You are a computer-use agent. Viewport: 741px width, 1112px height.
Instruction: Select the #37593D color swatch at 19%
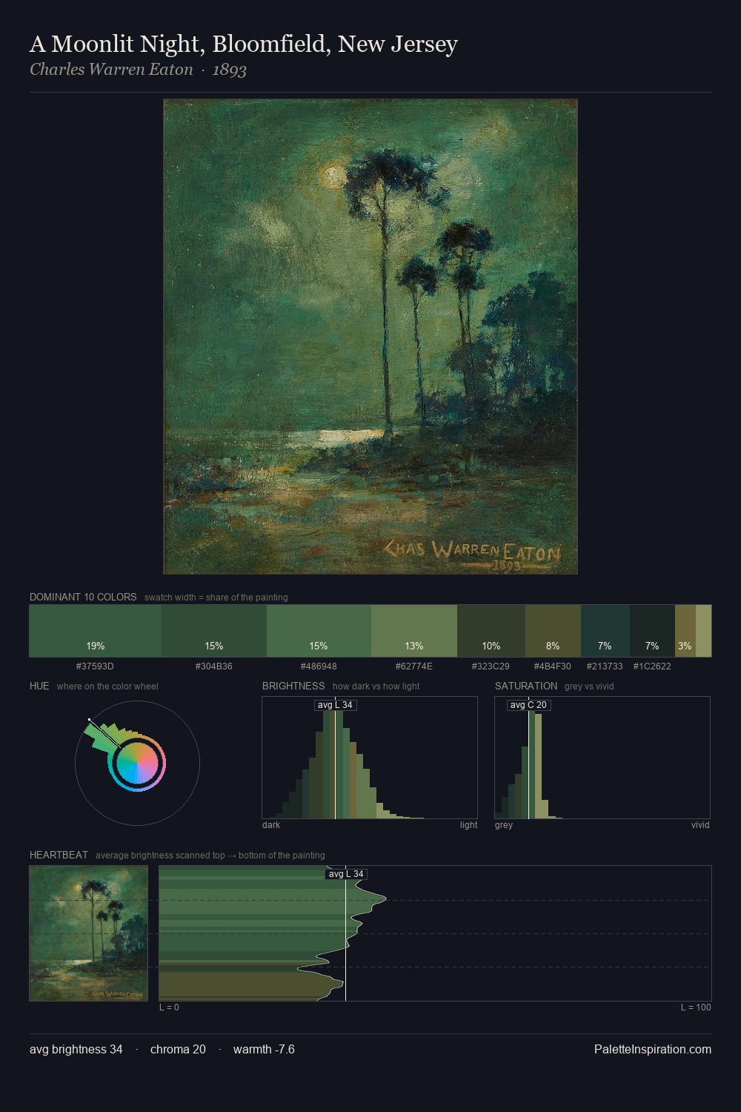coord(96,631)
